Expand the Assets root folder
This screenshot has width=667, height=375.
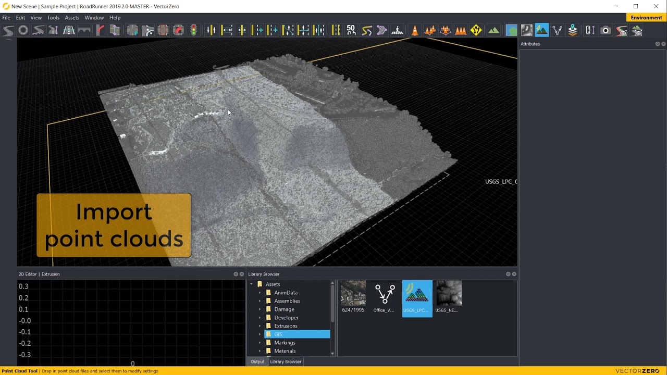pyautogui.click(x=252, y=284)
